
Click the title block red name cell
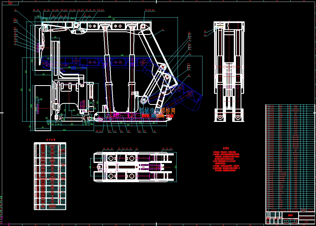[x=290, y=215]
